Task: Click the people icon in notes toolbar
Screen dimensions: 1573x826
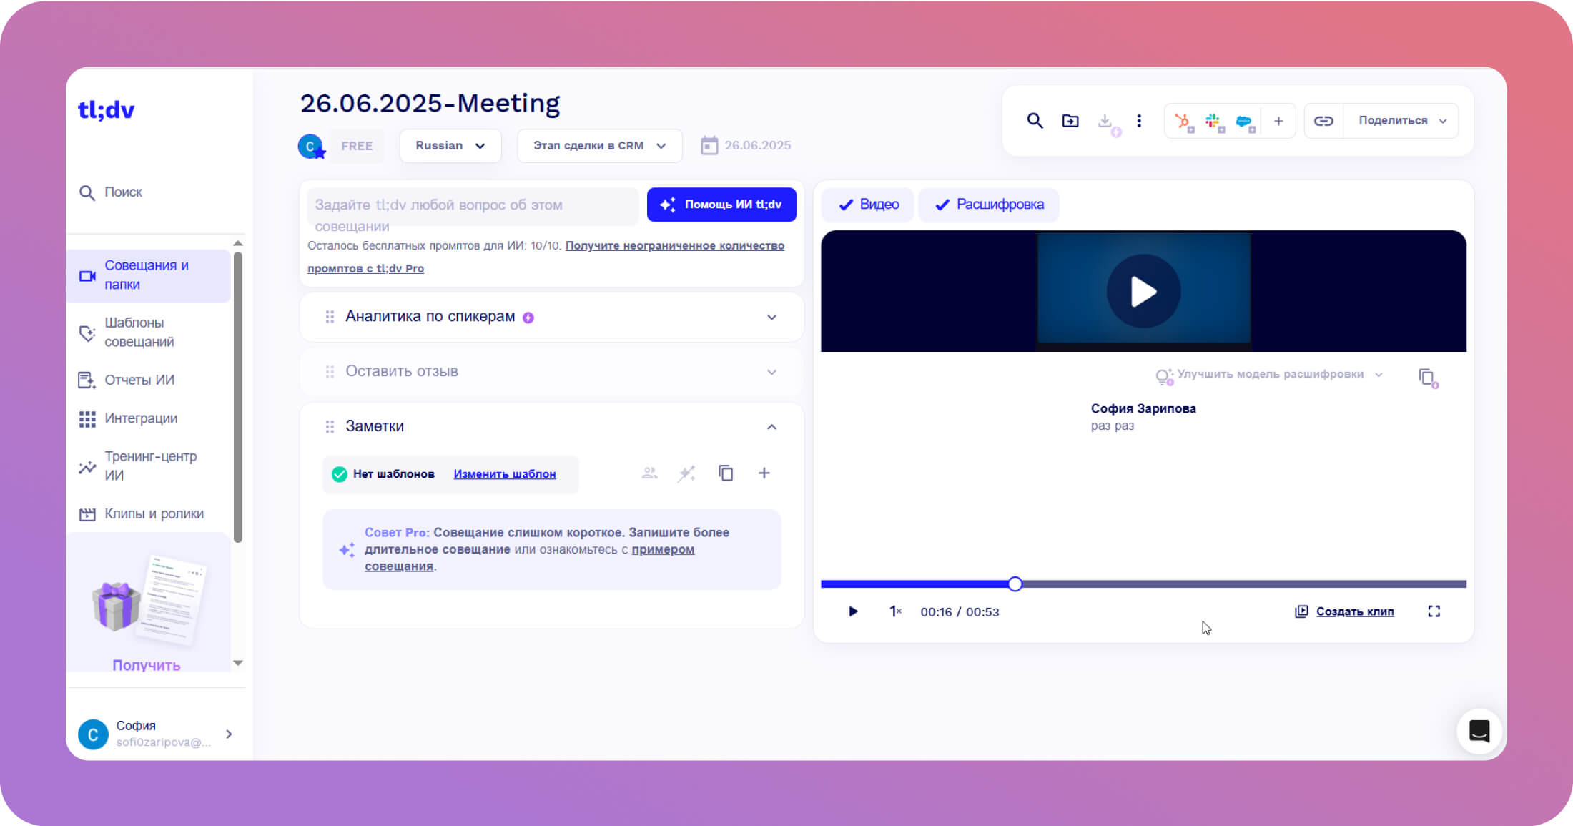Action: coord(649,473)
